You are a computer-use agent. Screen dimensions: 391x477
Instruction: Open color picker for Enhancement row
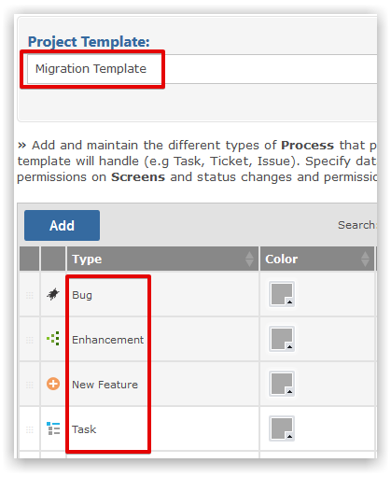282,339
